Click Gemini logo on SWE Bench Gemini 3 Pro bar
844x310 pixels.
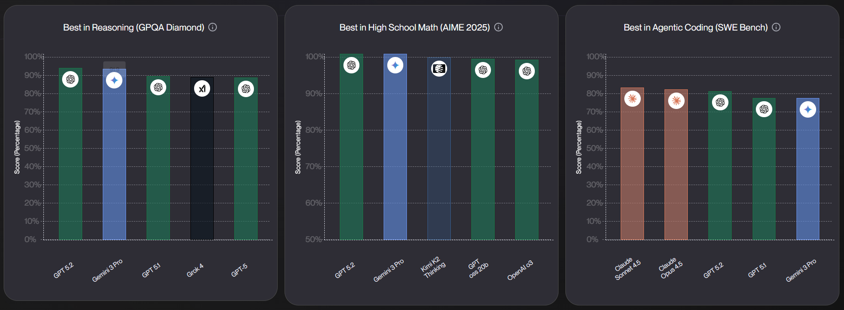(x=808, y=109)
